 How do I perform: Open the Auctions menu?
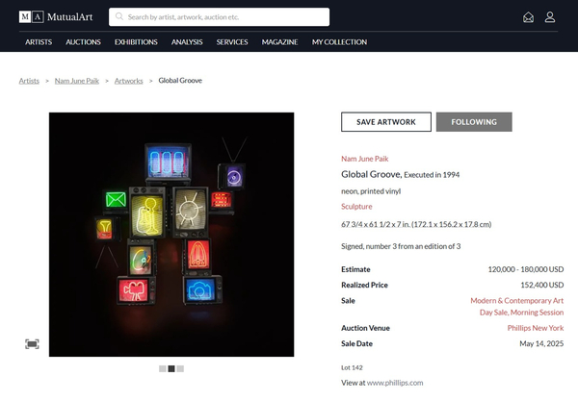(83, 42)
